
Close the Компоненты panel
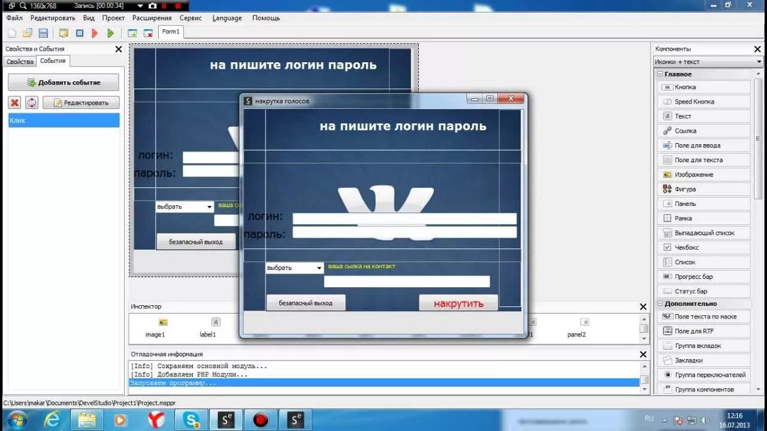pos(758,49)
